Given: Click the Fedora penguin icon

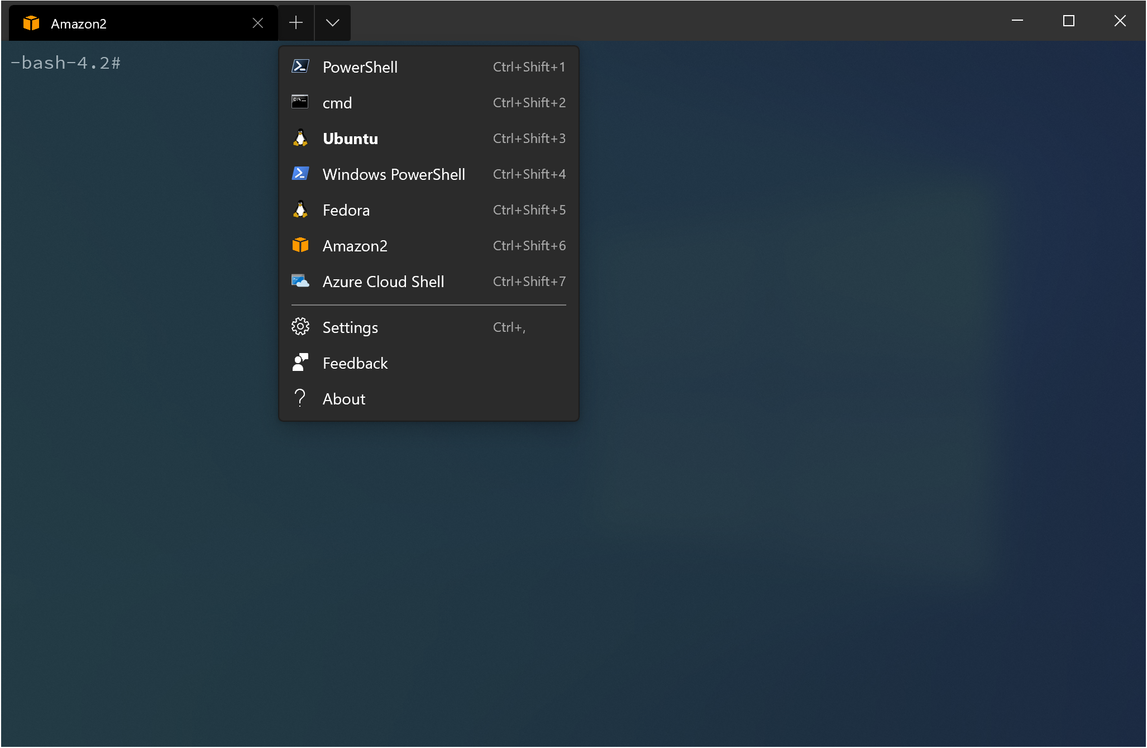Looking at the screenshot, I should [300, 209].
